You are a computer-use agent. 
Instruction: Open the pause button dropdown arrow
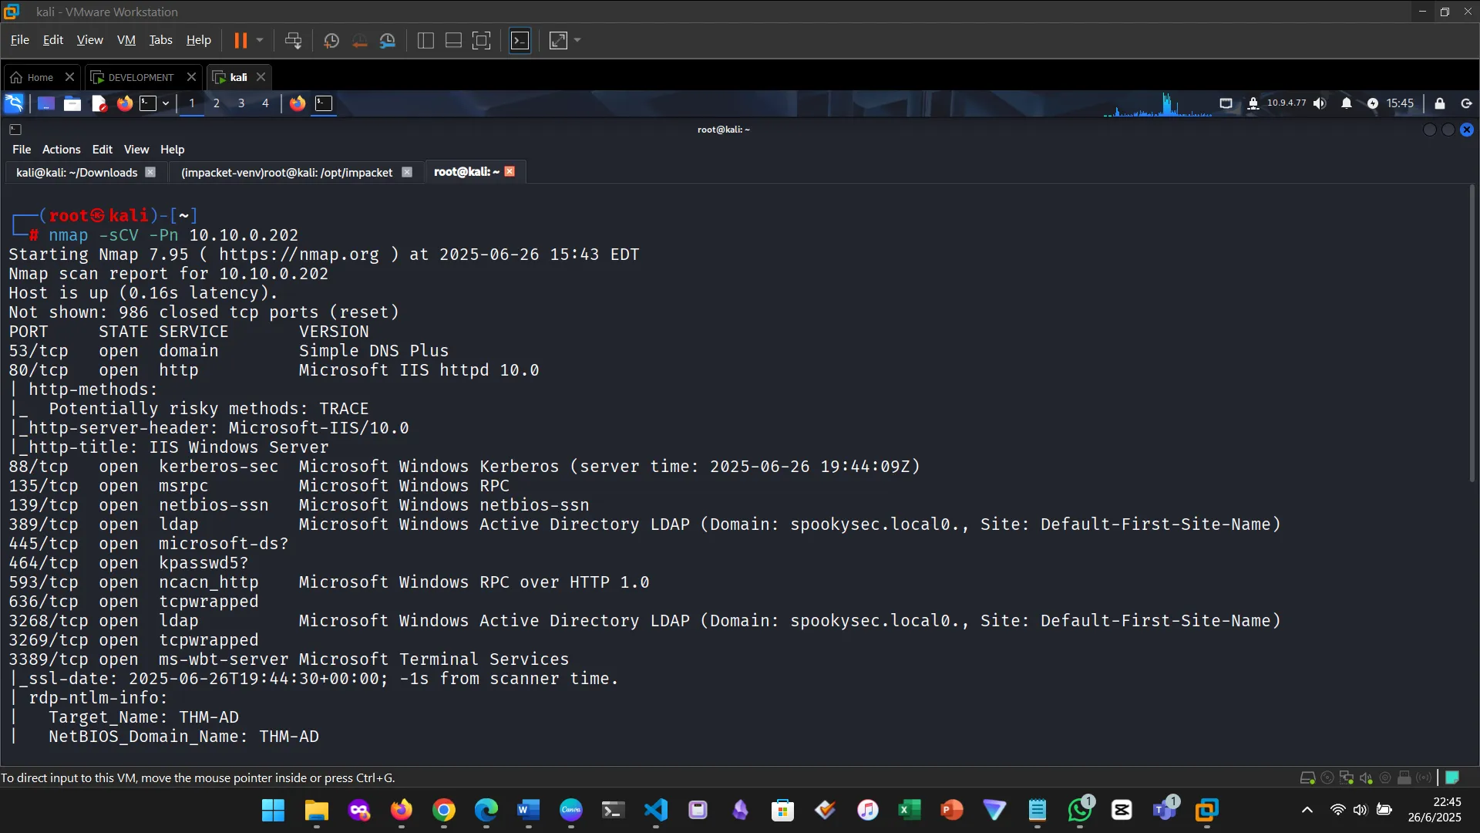coord(260,40)
